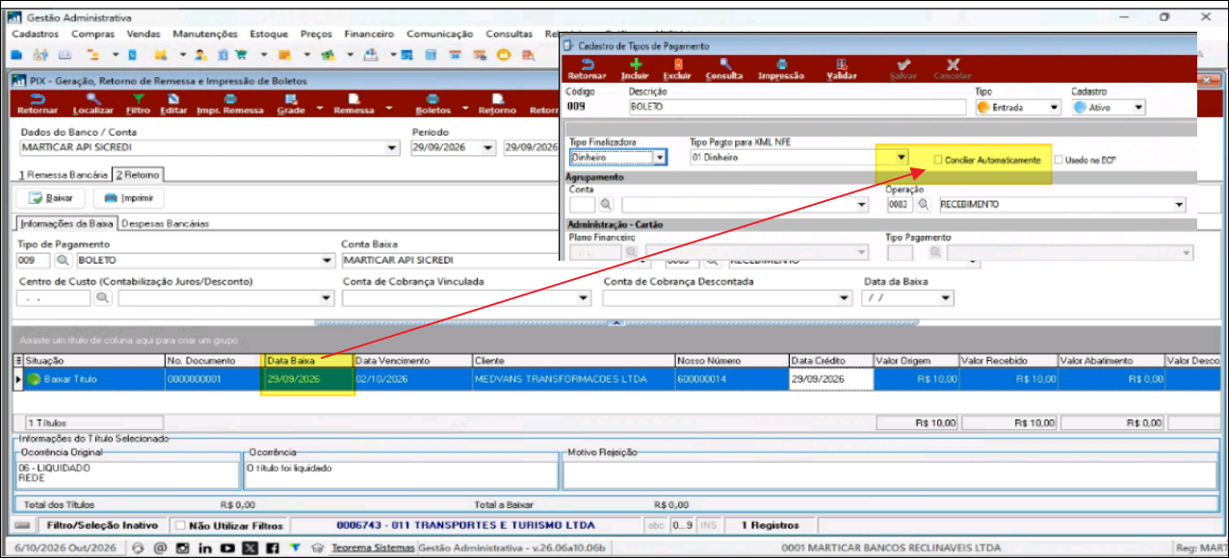
Task: Click Impressão printer in Cadastro window
Action: tap(780, 64)
